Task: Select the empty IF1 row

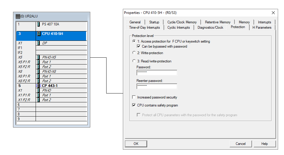Action: click(52, 48)
